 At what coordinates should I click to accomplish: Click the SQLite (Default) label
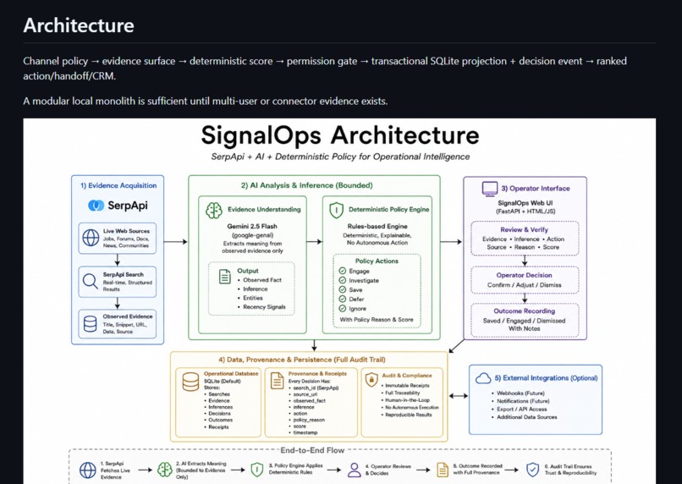[223, 382]
